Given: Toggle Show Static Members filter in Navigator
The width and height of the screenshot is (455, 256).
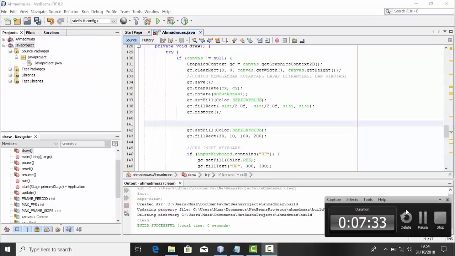Looking at the screenshot, I should point(27,229).
